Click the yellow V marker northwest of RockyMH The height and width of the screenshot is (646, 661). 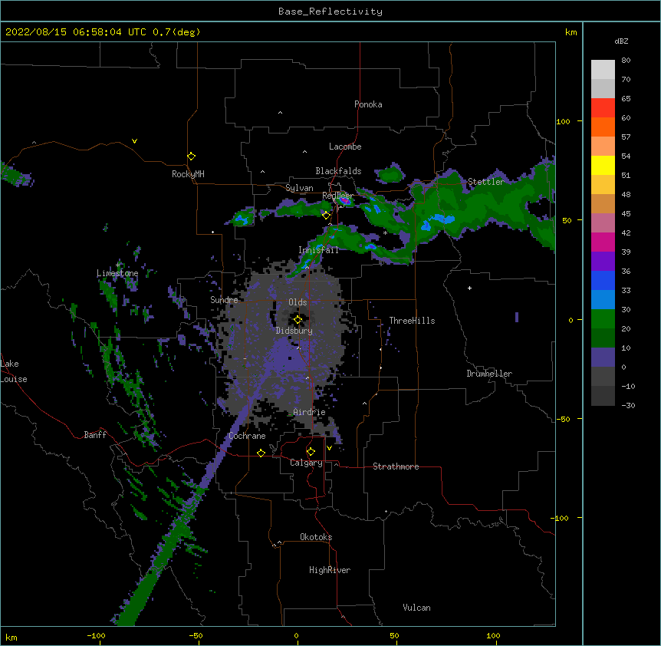click(x=134, y=141)
